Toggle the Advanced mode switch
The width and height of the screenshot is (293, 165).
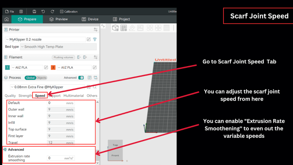click(x=81, y=78)
